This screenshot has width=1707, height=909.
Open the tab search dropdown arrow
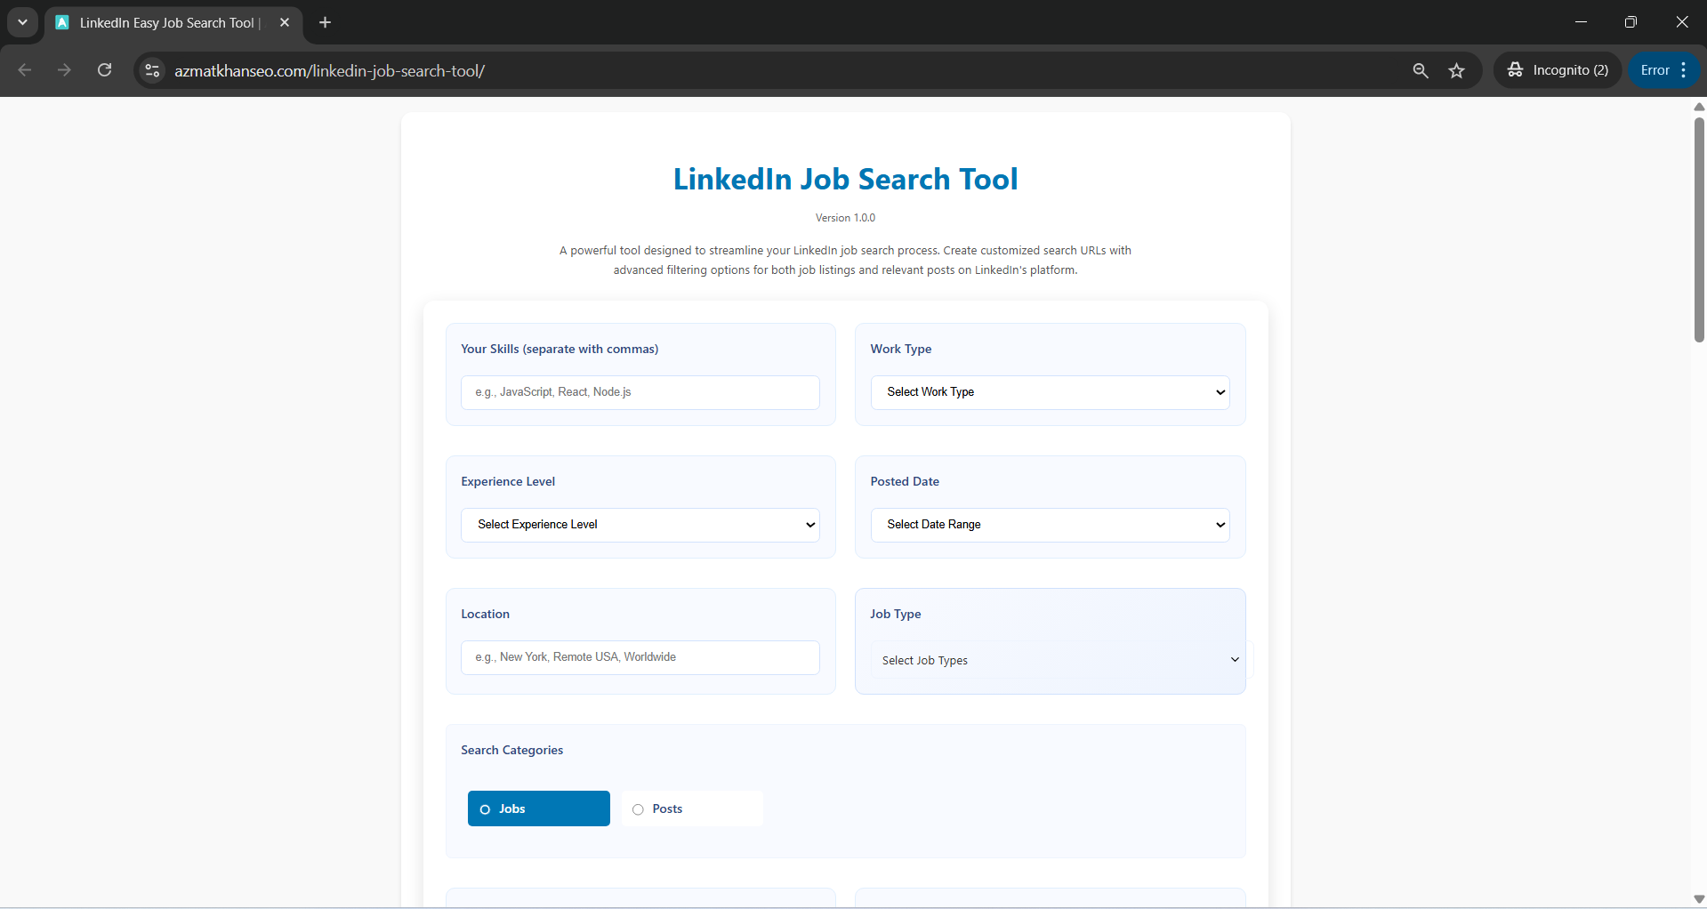click(22, 22)
